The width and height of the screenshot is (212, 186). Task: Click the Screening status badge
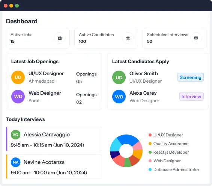(191, 77)
